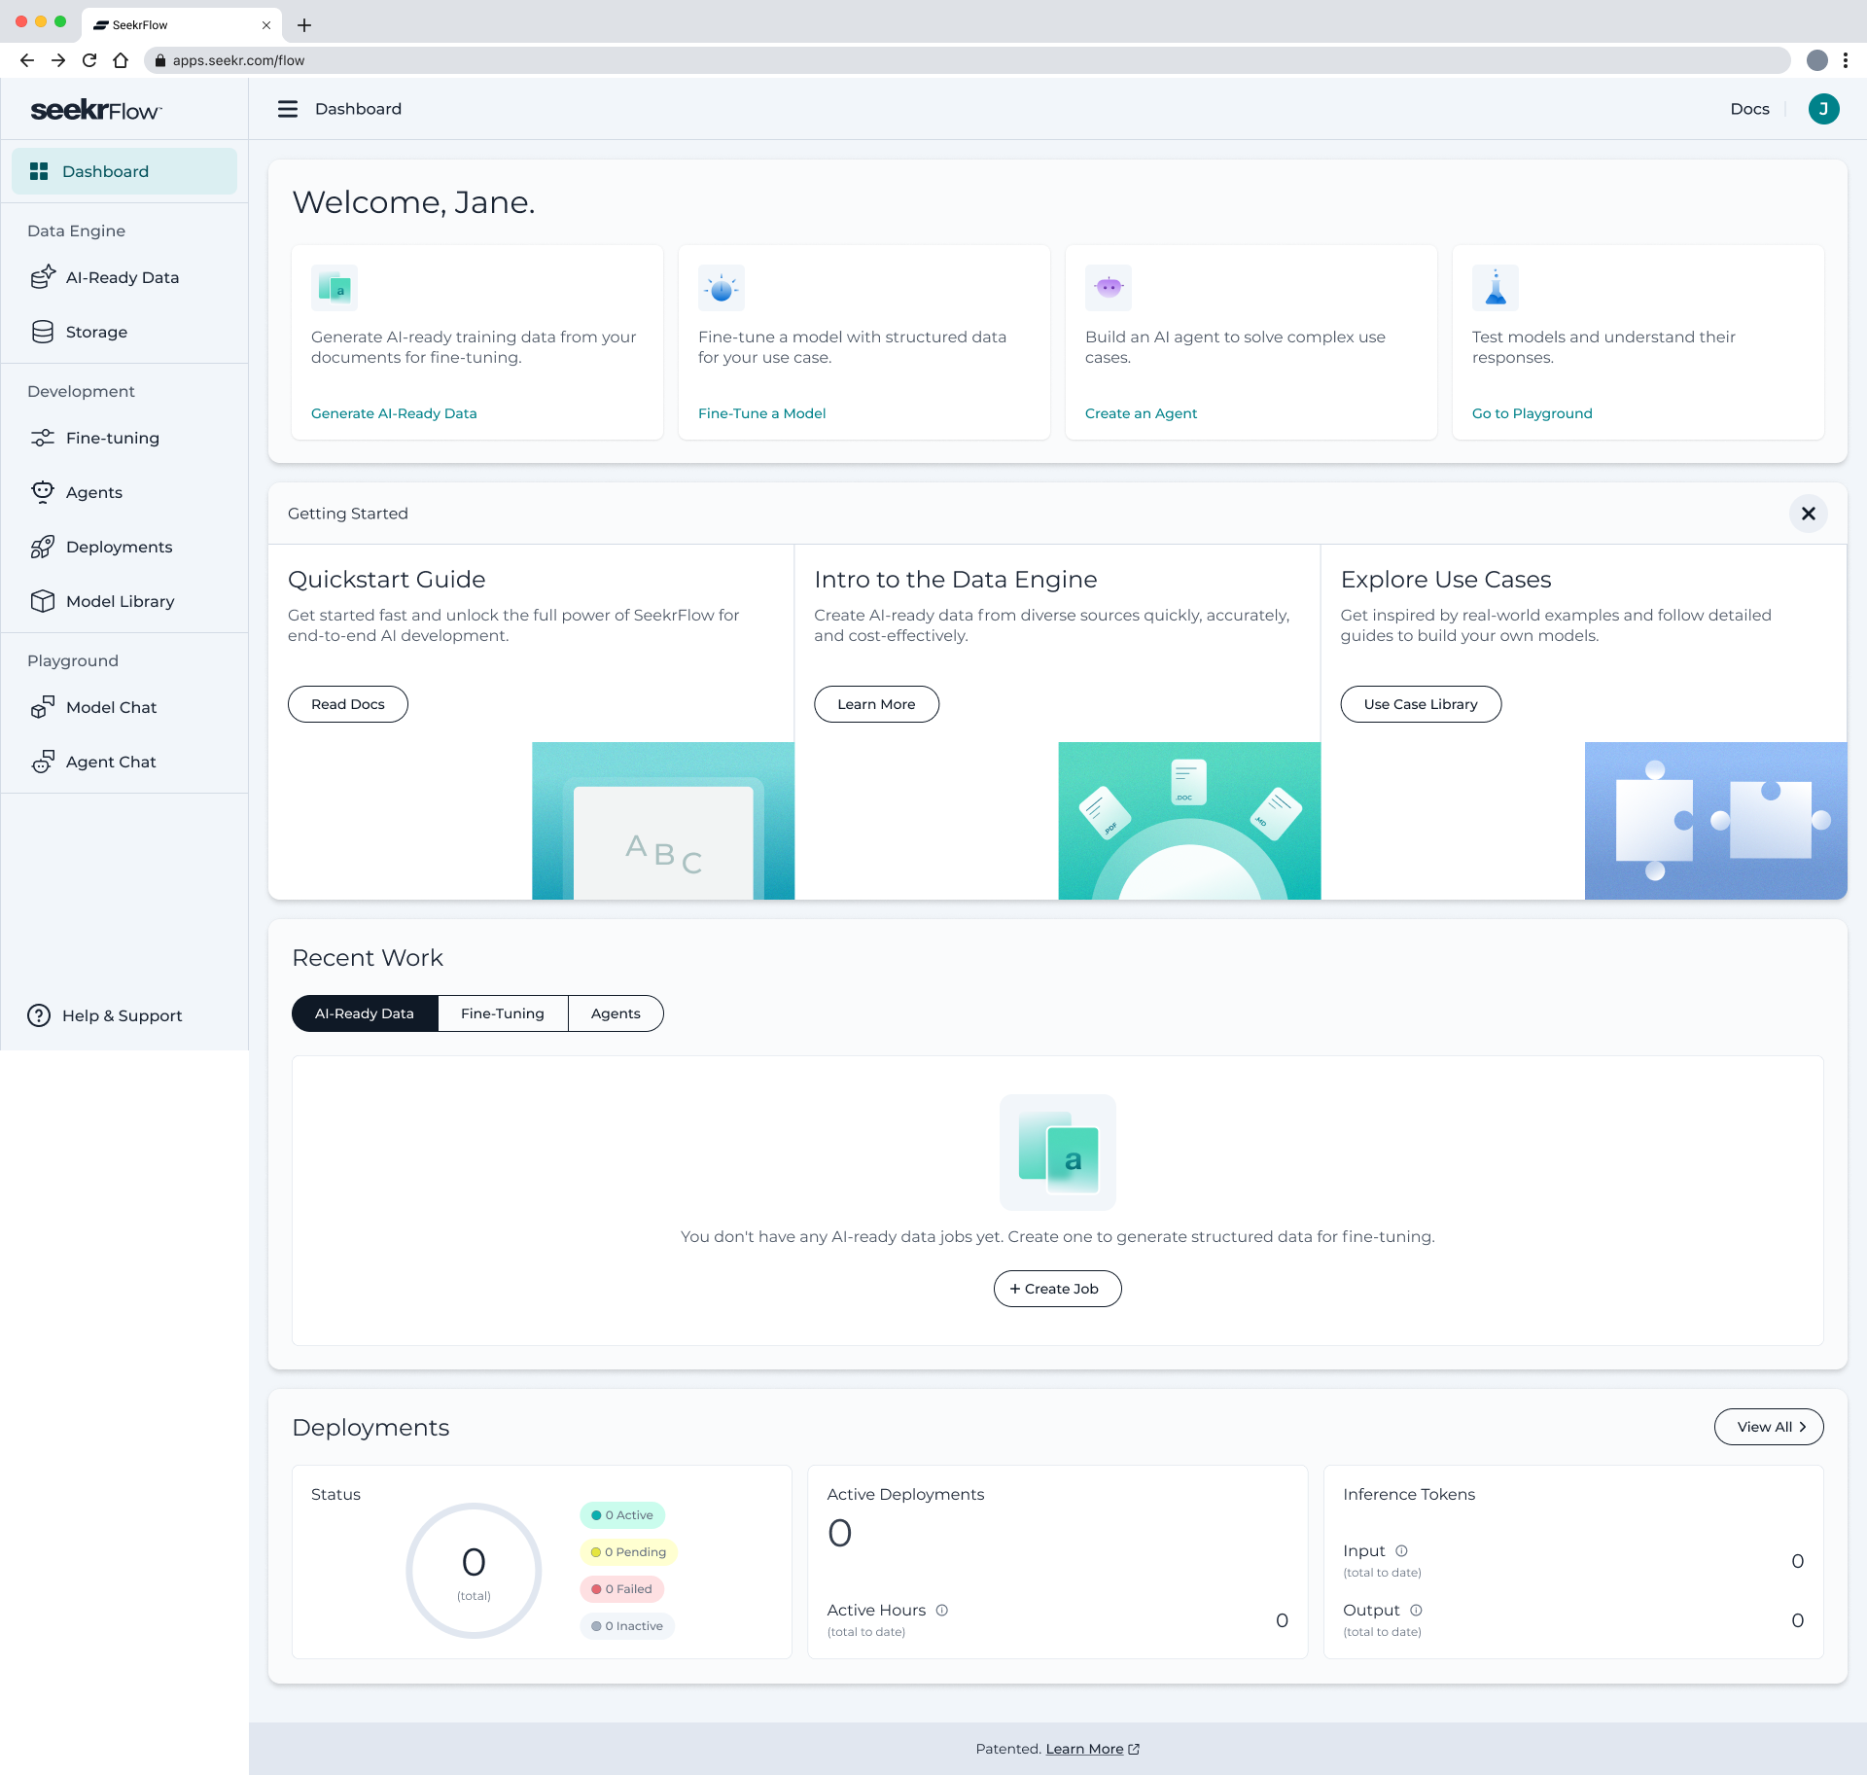Click the Create an Agent link
The height and width of the screenshot is (1775, 1867).
(x=1141, y=413)
